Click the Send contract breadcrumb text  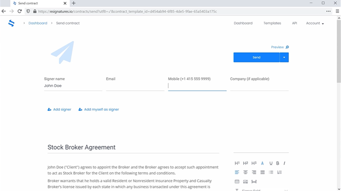pos(68,23)
